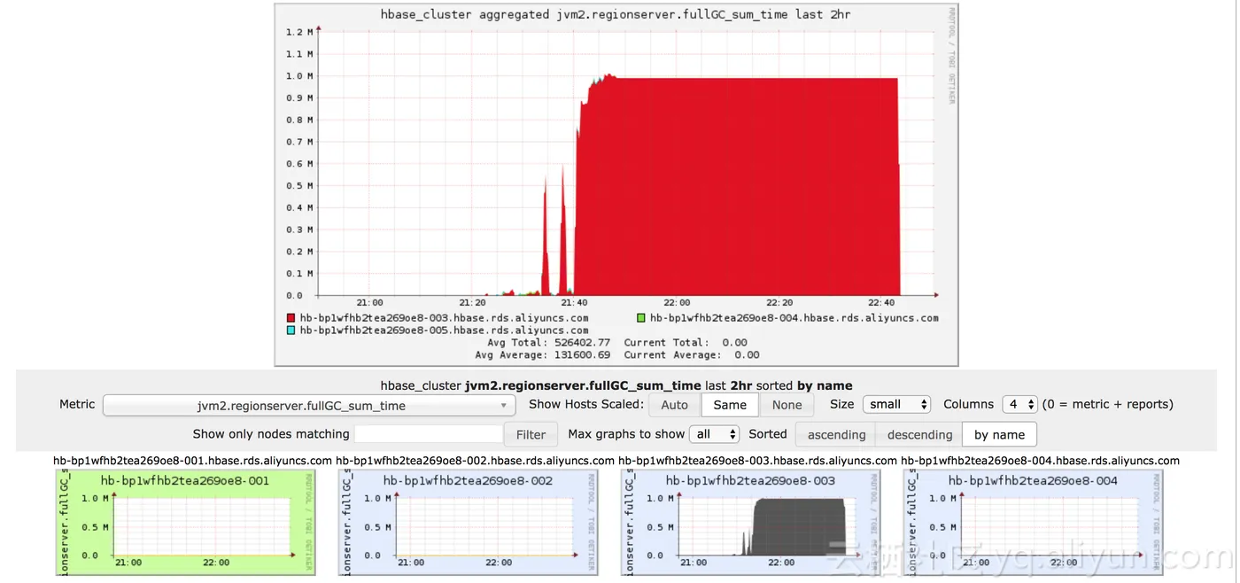Click the Avg Average 131600.69 value
Image resolution: width=1240 pixels, height=583 pixels.
(x=583, y=354)
